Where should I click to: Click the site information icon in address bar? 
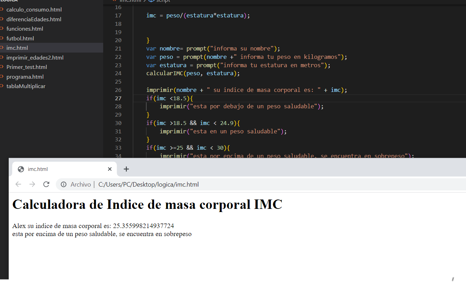pos(63,185)
